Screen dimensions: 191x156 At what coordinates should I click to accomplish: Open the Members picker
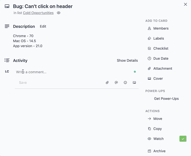point(161,28)
